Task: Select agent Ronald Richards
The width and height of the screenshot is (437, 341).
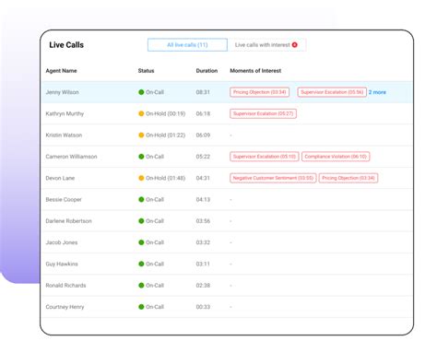Action: click(x=65, y=286)
